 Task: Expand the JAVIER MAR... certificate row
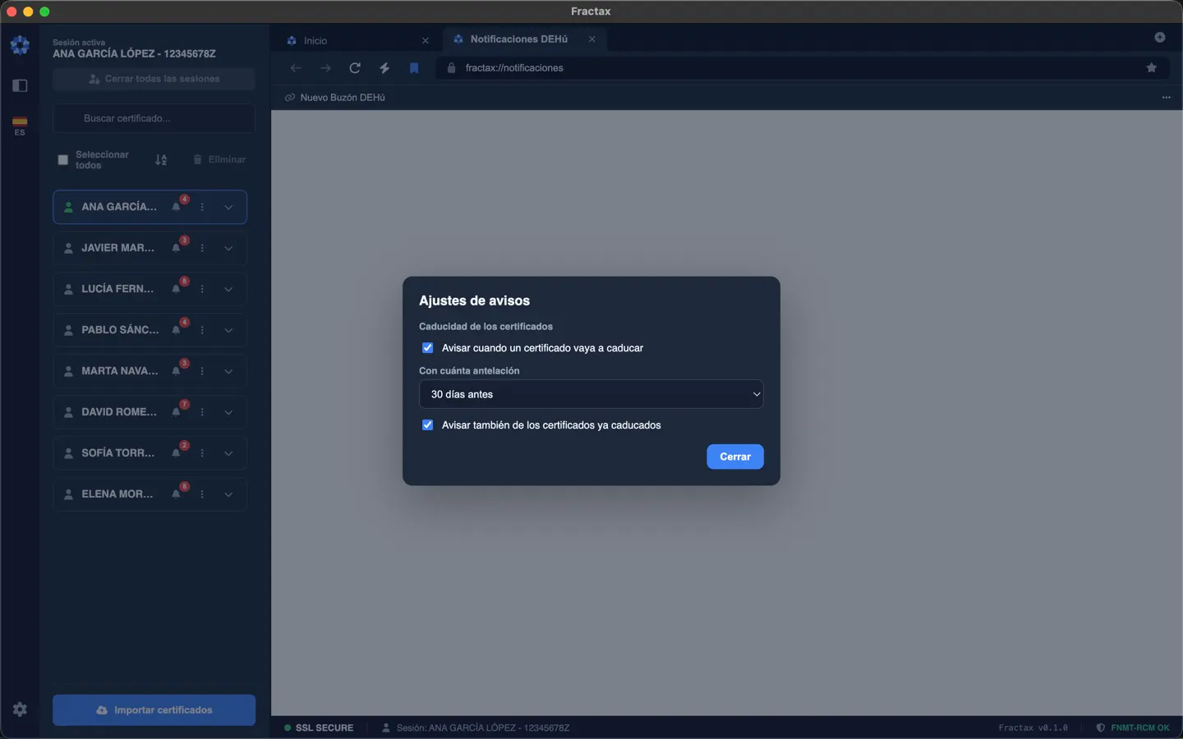(228, 248)
